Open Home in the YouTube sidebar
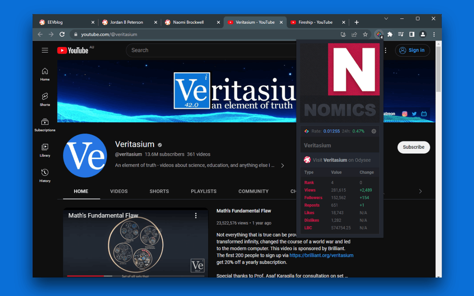Screen dimensions: 474x296 (x=45, y=74)
